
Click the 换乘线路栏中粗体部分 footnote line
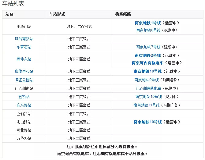coord(102,147)
